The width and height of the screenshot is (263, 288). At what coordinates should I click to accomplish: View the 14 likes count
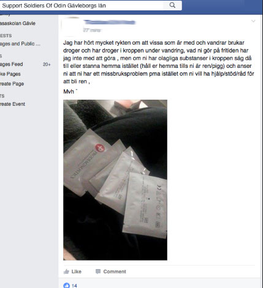click(x=74, y=286)
